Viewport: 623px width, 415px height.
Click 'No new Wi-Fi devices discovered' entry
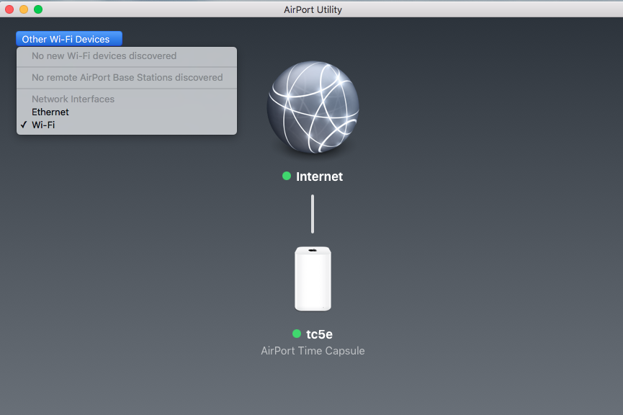(x=126, y=56)
